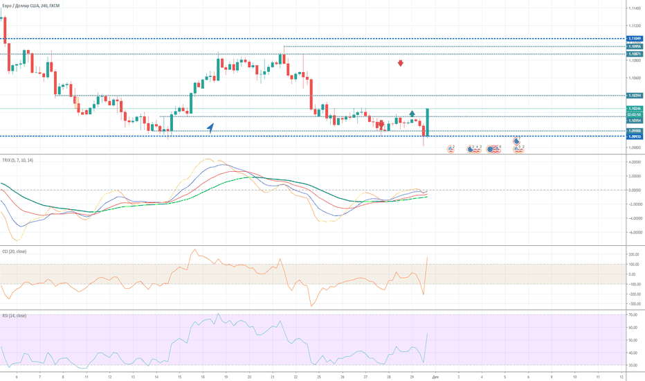Click the -300.00 value on CCI scale
The image size is (645, 381).
coord(635,304)
